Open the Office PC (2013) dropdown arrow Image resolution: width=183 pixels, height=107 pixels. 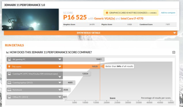tap(60, 97)
